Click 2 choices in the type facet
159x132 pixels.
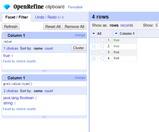pos(11,91)
